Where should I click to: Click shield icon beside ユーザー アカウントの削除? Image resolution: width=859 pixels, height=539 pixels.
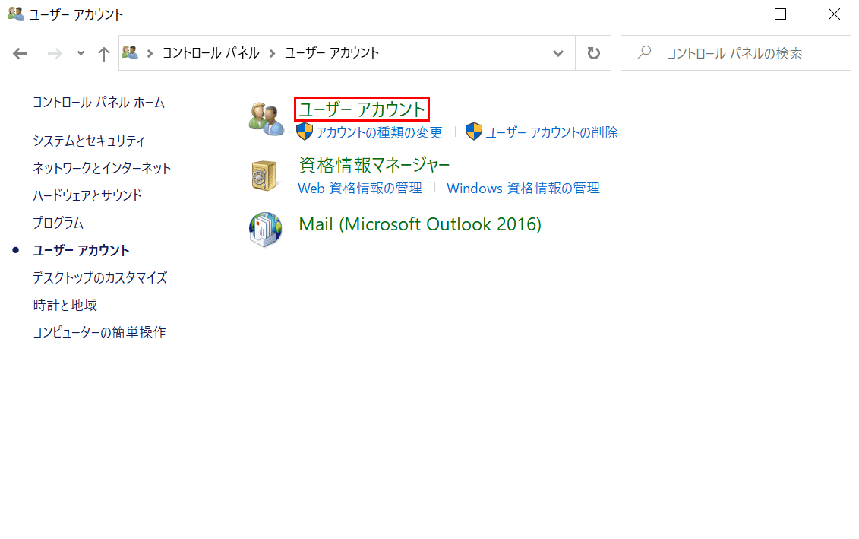pyautogui.click(x=474, y=132)
